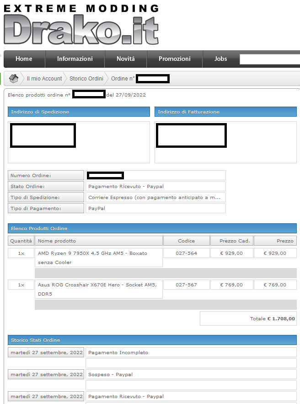Click the Prezzo column header
The image size is (300, 404).
(275, 241)
